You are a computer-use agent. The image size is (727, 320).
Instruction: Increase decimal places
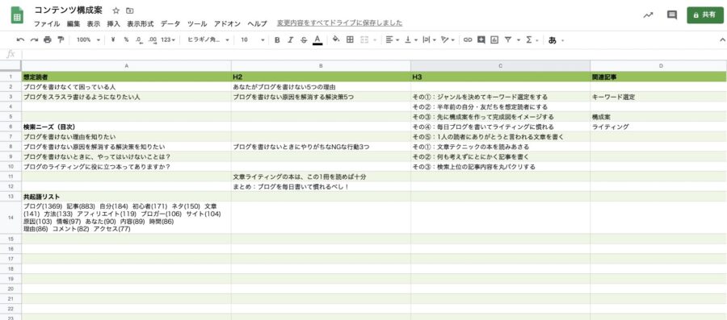pyautogui.click(x=153, y=40)
